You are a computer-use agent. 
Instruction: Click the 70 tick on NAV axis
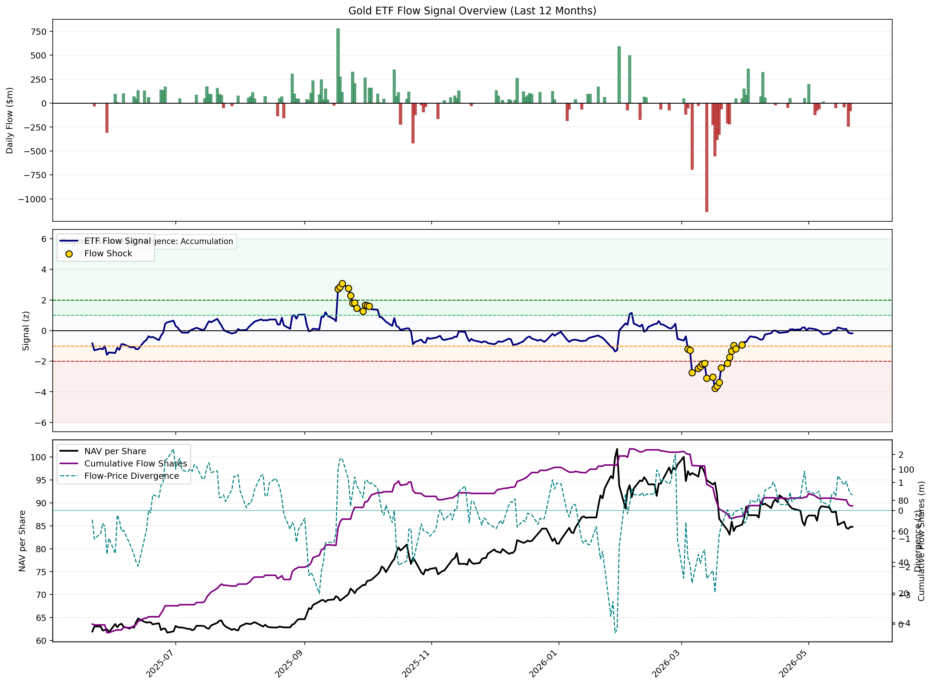click(41, 595)
